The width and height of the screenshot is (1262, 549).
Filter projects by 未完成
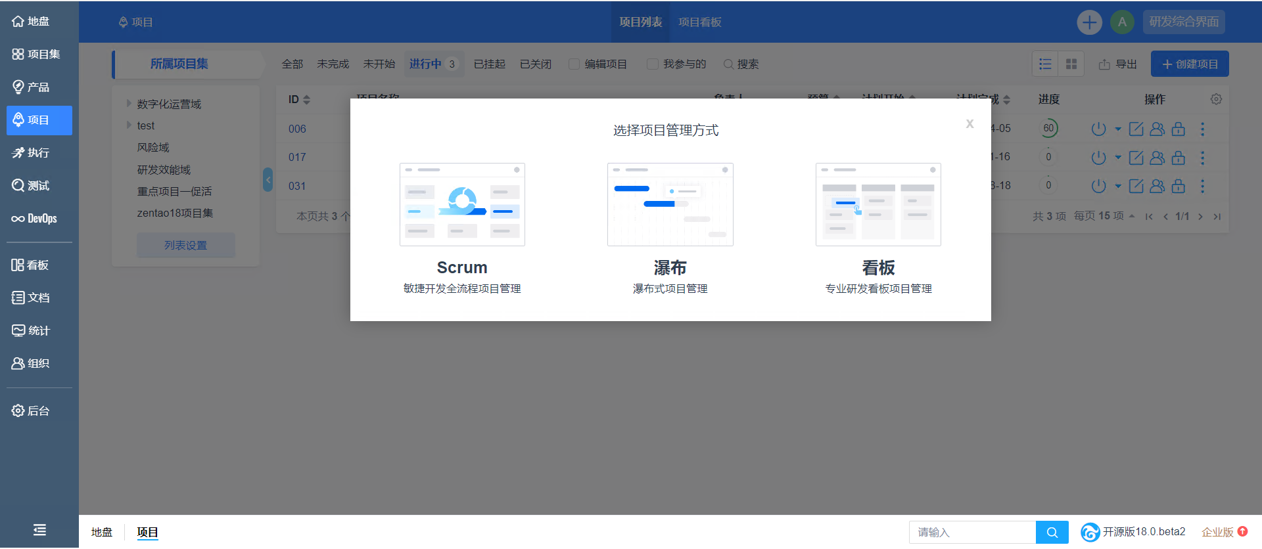333,64
